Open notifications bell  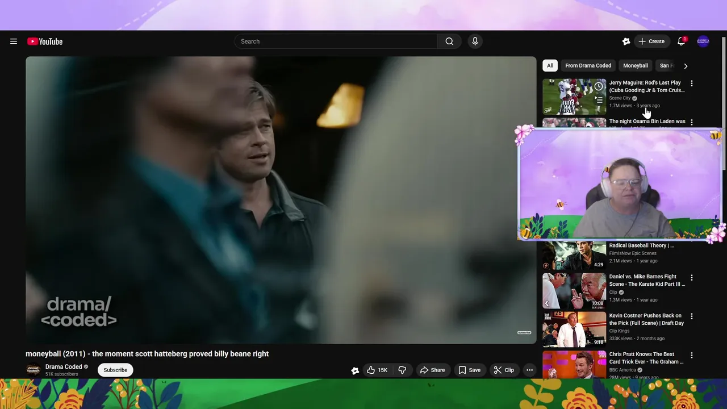point(681,41)
